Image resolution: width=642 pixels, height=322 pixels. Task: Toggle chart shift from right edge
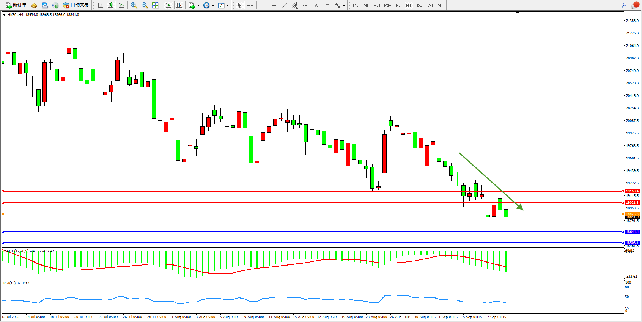pos(179,5)
